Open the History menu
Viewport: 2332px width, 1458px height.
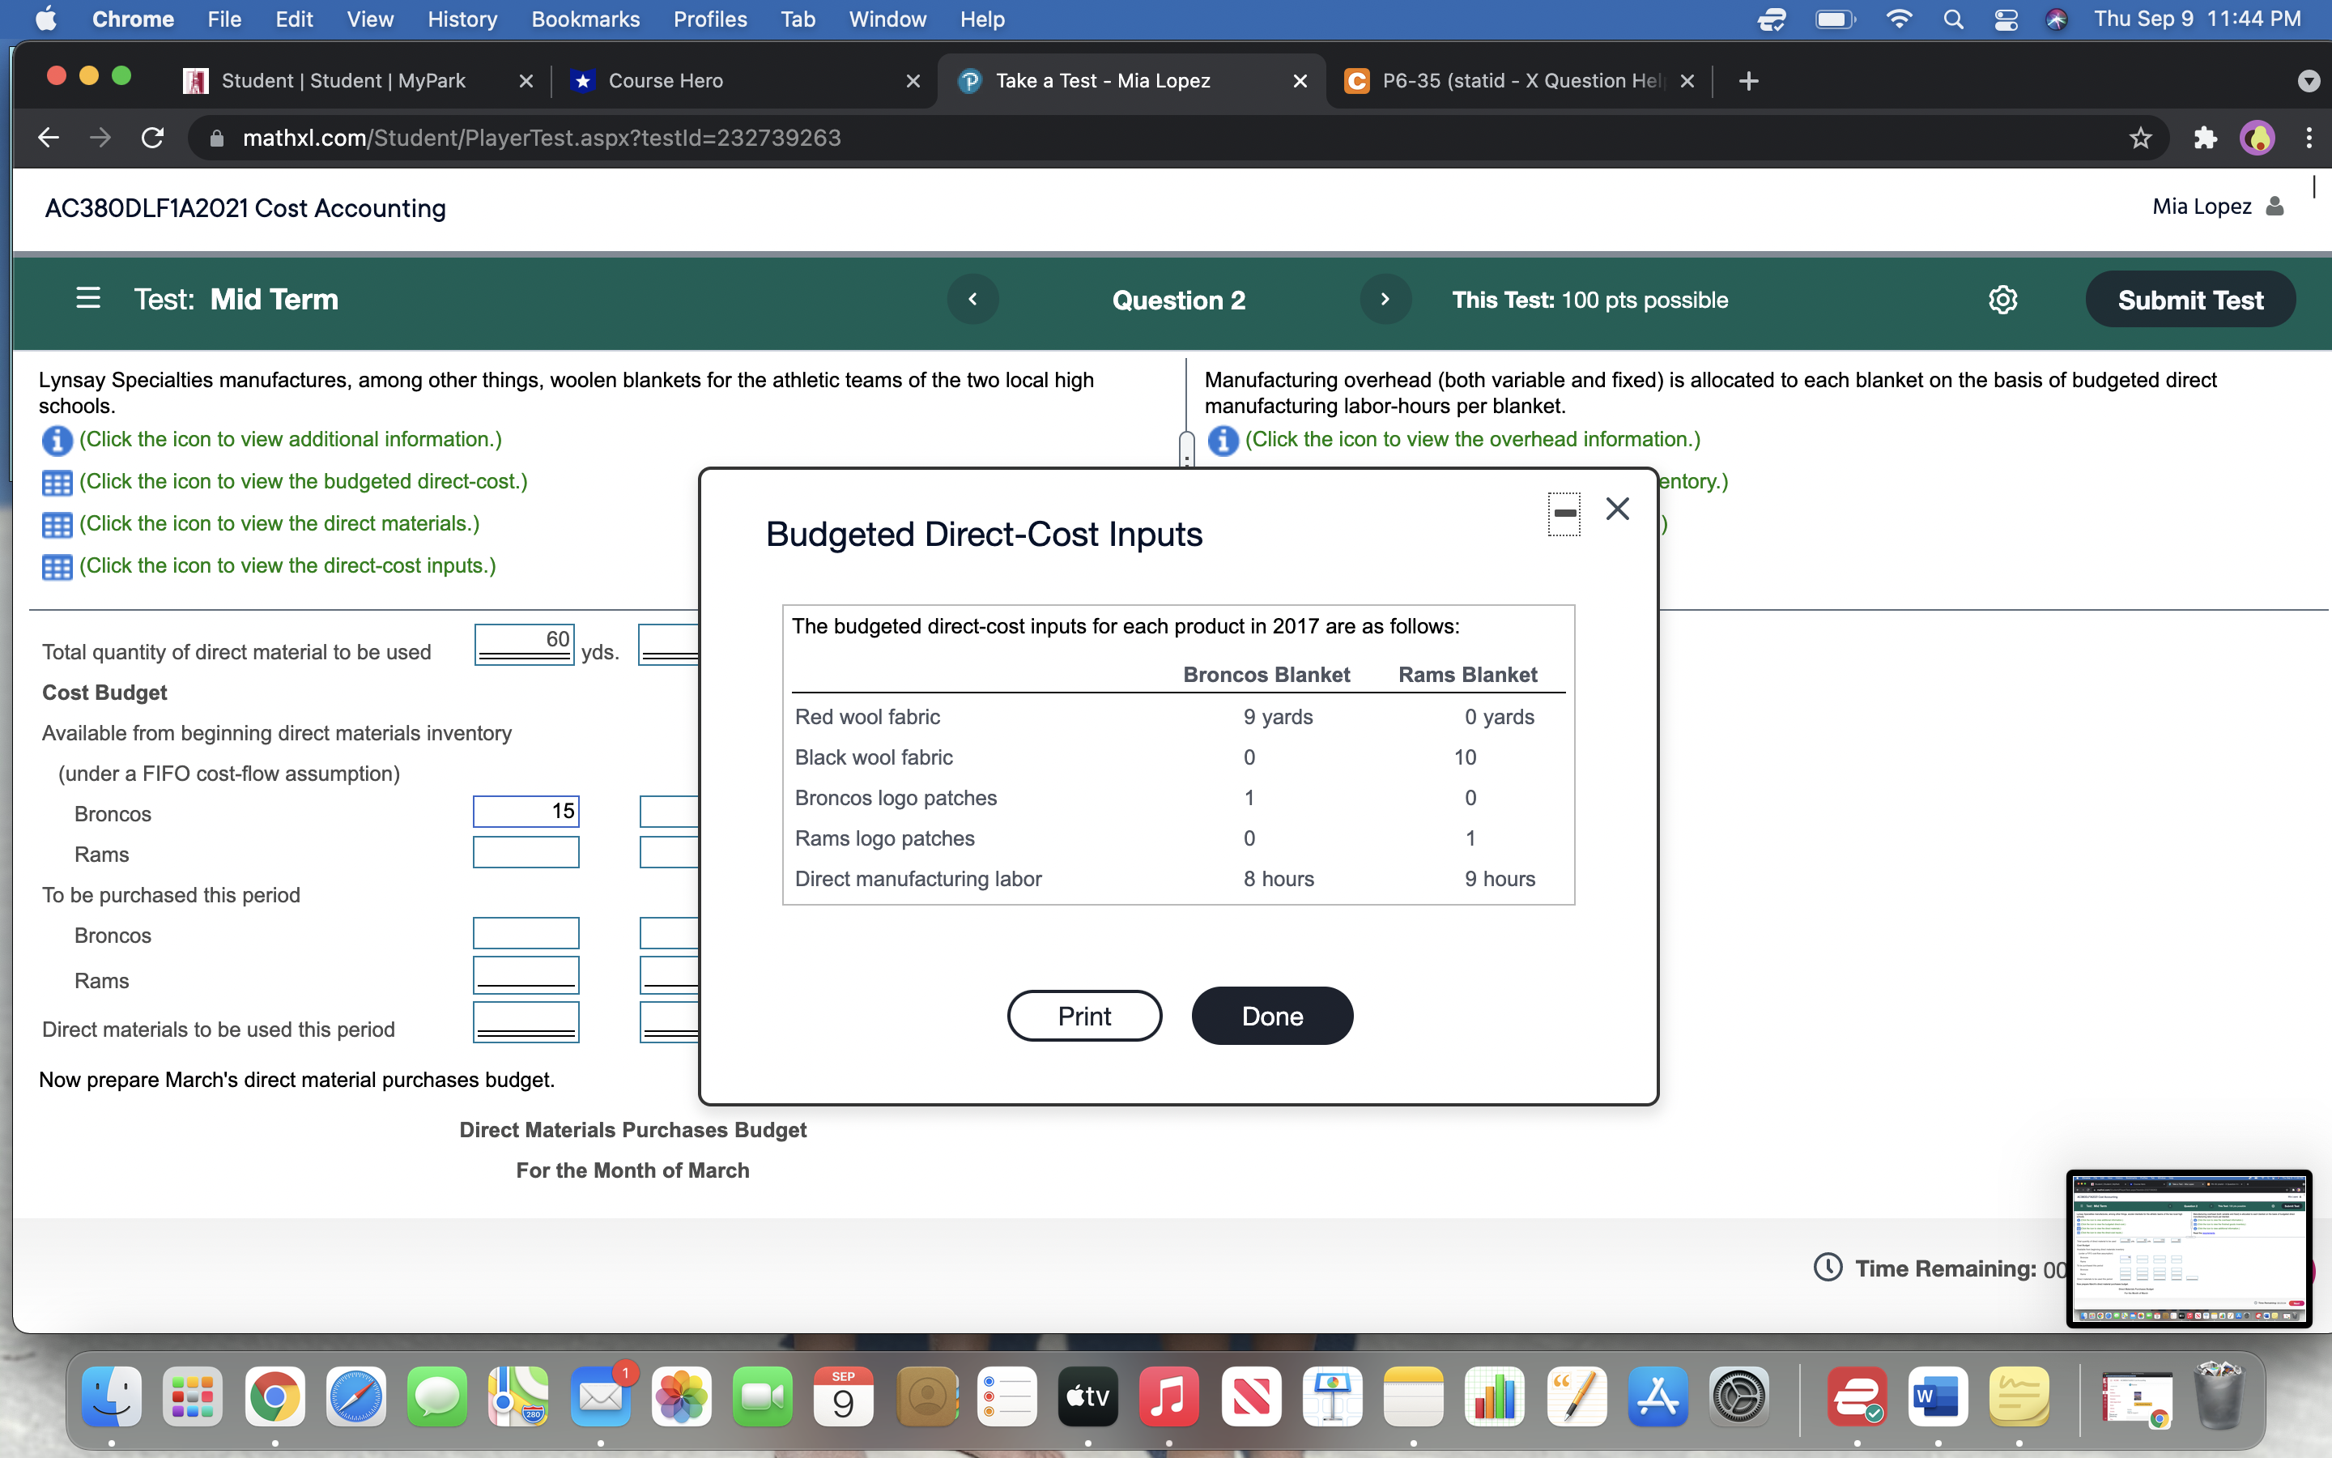click(462, 19)
